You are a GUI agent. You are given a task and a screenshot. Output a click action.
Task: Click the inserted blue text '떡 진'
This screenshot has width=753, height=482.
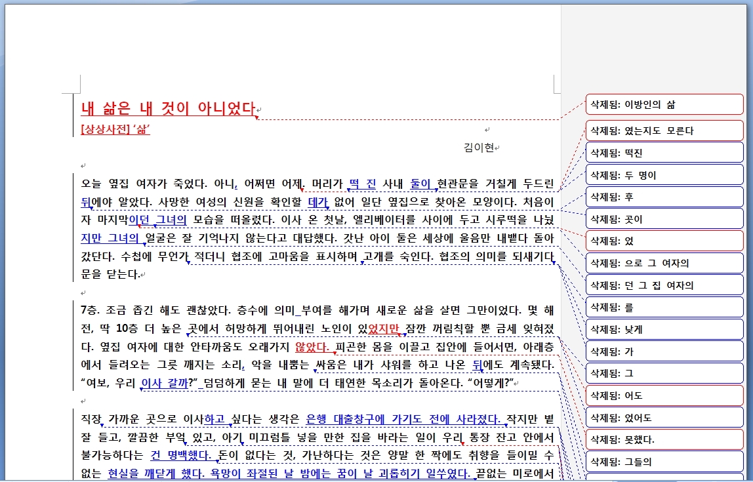coord(362,183)
